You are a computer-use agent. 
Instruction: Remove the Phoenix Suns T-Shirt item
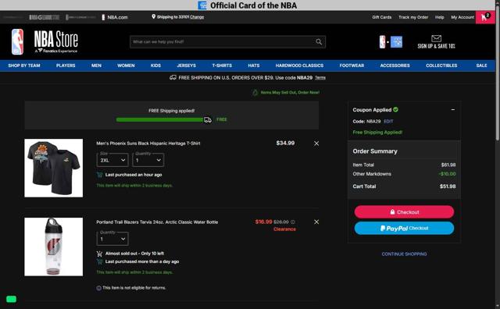pyautogui.click(x=316, y=144)
